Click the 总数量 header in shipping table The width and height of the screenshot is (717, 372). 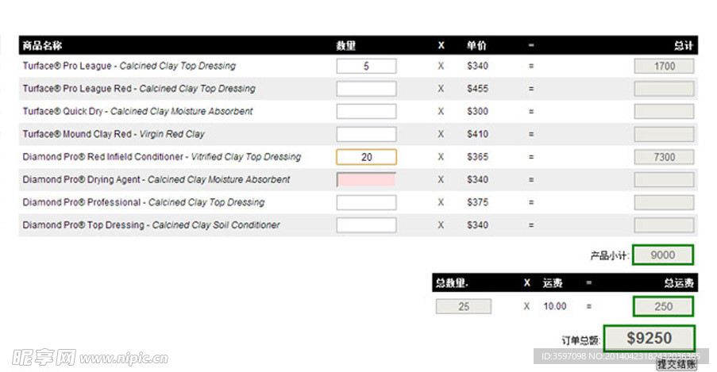452,283
